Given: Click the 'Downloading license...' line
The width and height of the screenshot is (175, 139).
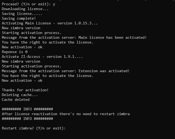Looking at the screenshot, I should 25,9.
